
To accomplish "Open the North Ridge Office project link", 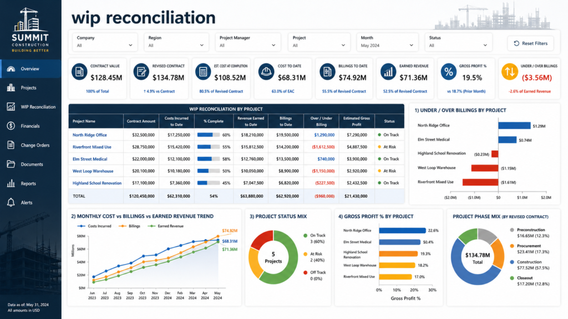I will pyautogui.click(x=89, y=135).
